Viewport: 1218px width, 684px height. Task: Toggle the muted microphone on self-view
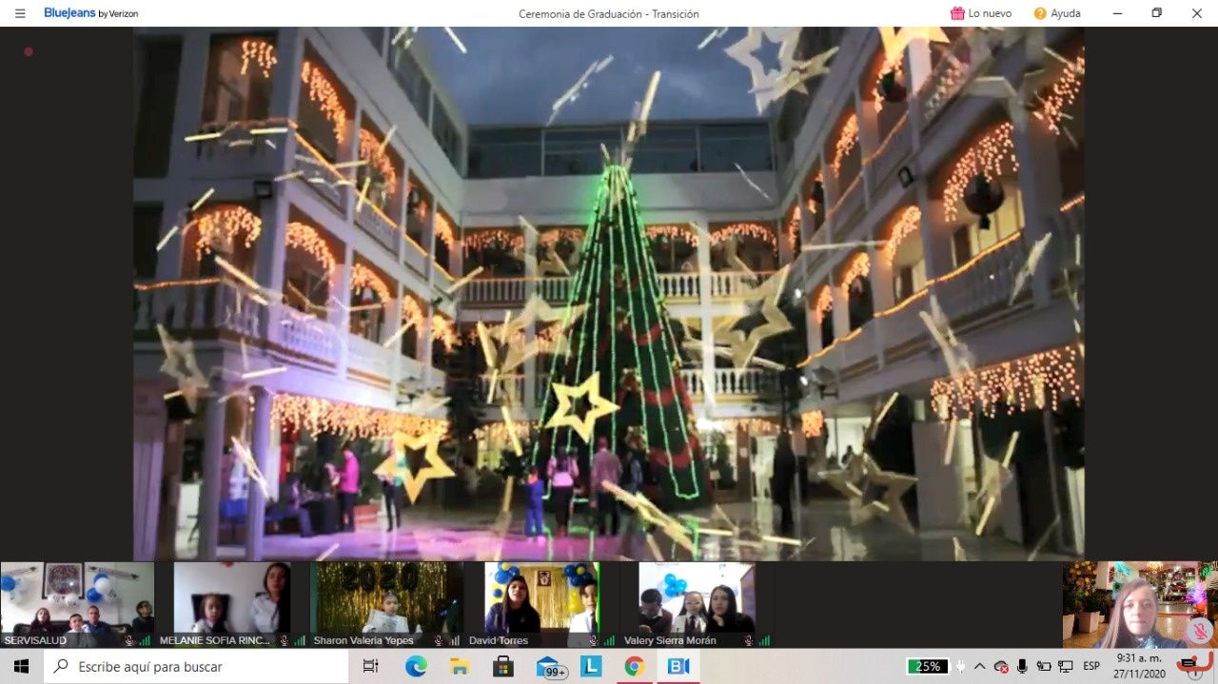tap(1199, 630)
